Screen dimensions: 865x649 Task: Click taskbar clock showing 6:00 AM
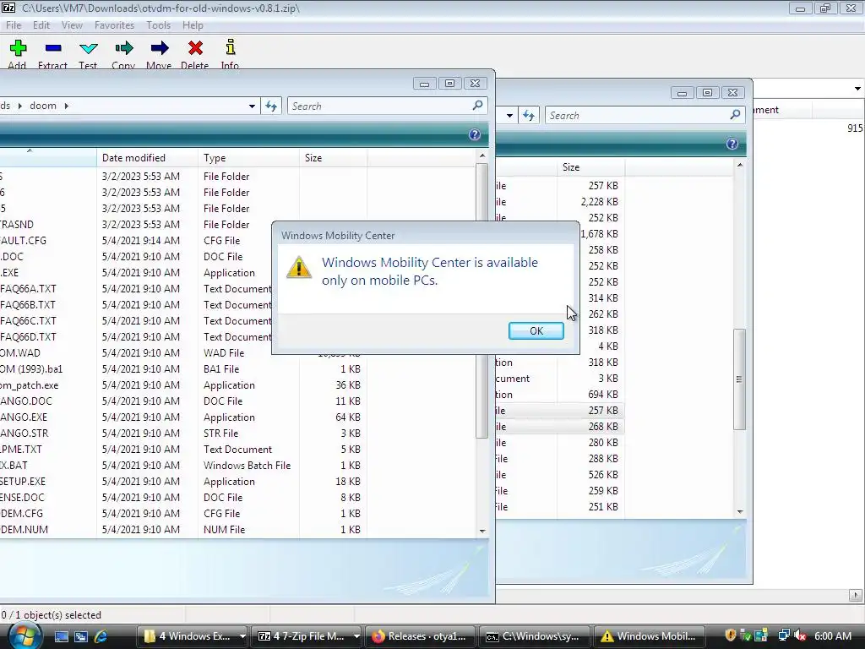tap(833, 635)
